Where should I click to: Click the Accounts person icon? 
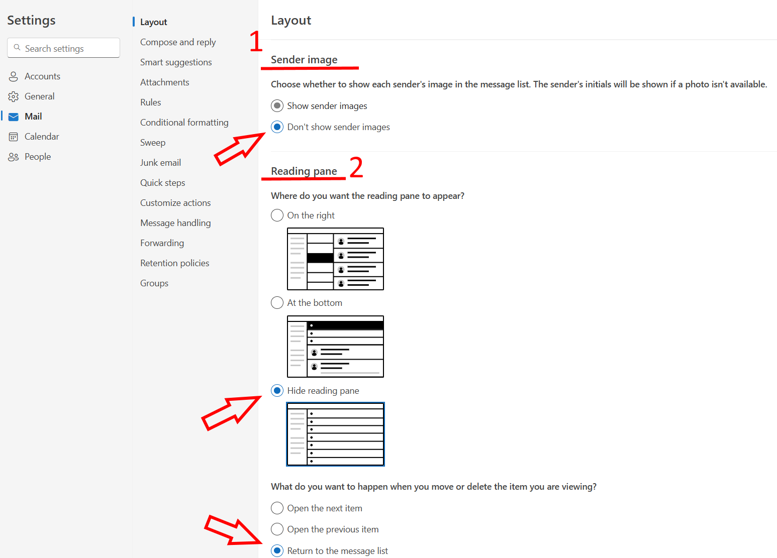click(14, 76)
